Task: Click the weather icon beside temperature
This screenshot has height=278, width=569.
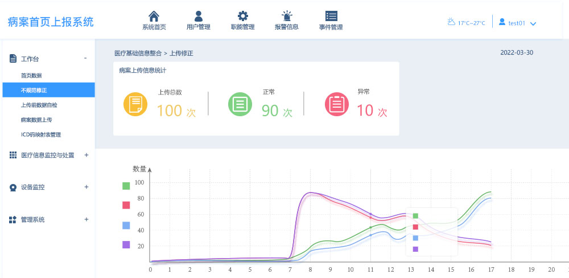Action: click(x=451, y=22)
